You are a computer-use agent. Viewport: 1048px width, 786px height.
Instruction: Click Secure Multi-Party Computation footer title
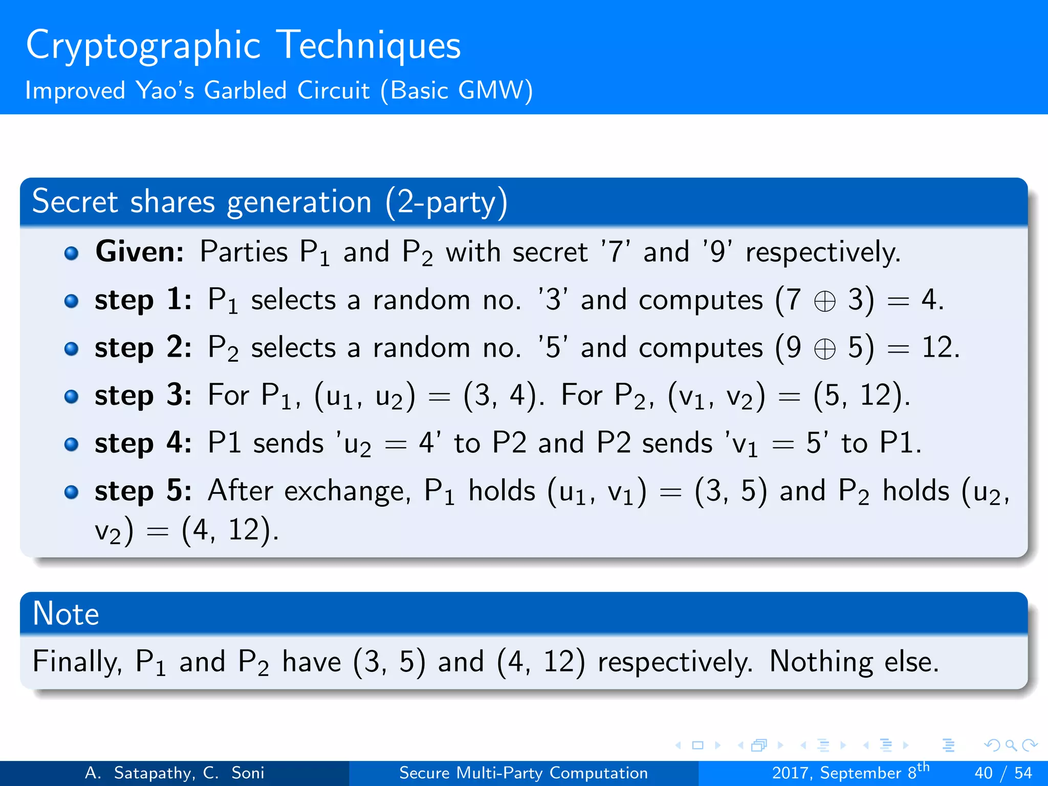point(523,773)
